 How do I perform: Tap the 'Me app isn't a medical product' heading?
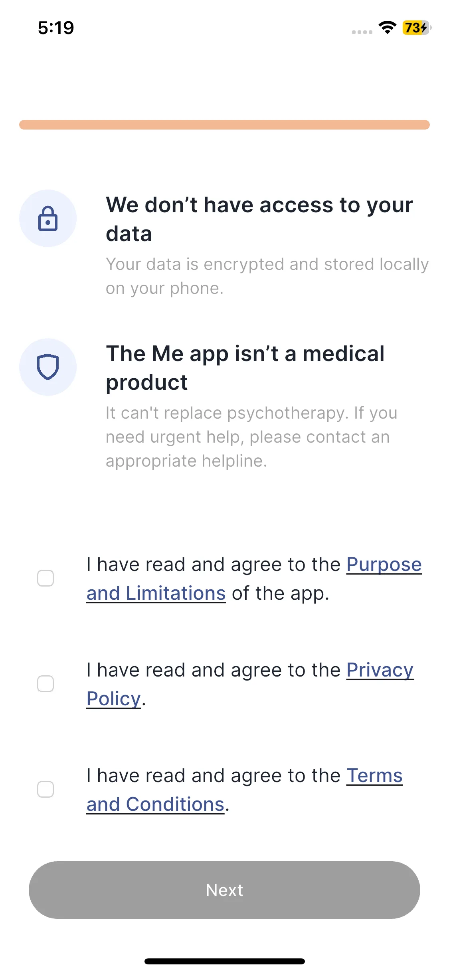(245, 368)
